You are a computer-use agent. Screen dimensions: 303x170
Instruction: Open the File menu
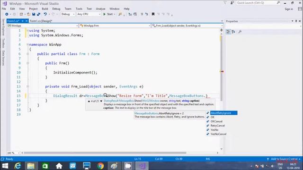(4, 8)
